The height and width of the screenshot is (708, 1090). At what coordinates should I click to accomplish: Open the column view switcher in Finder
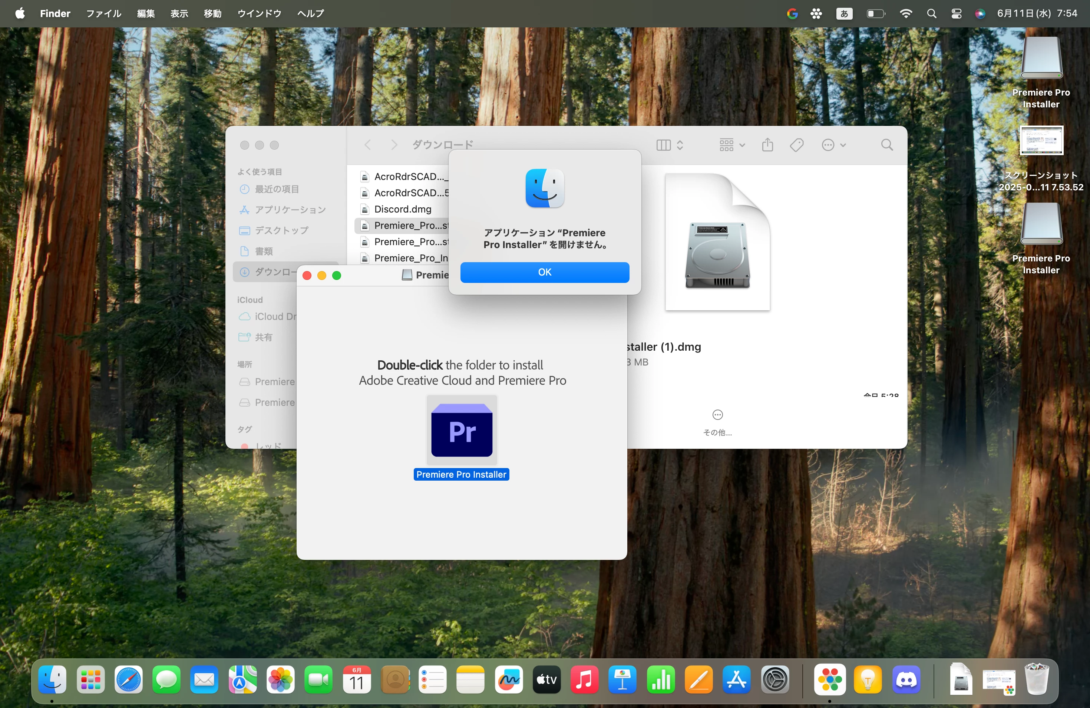[x=670, y=145]
